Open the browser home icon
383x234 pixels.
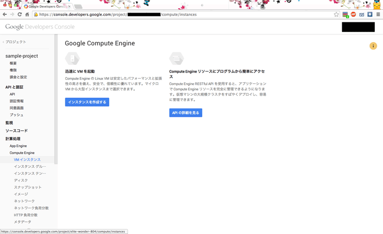[x=27, y=14]
